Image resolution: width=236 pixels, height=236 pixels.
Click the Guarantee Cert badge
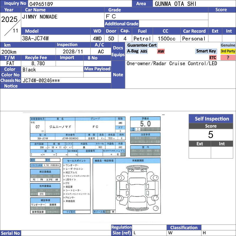click(142, 45)
